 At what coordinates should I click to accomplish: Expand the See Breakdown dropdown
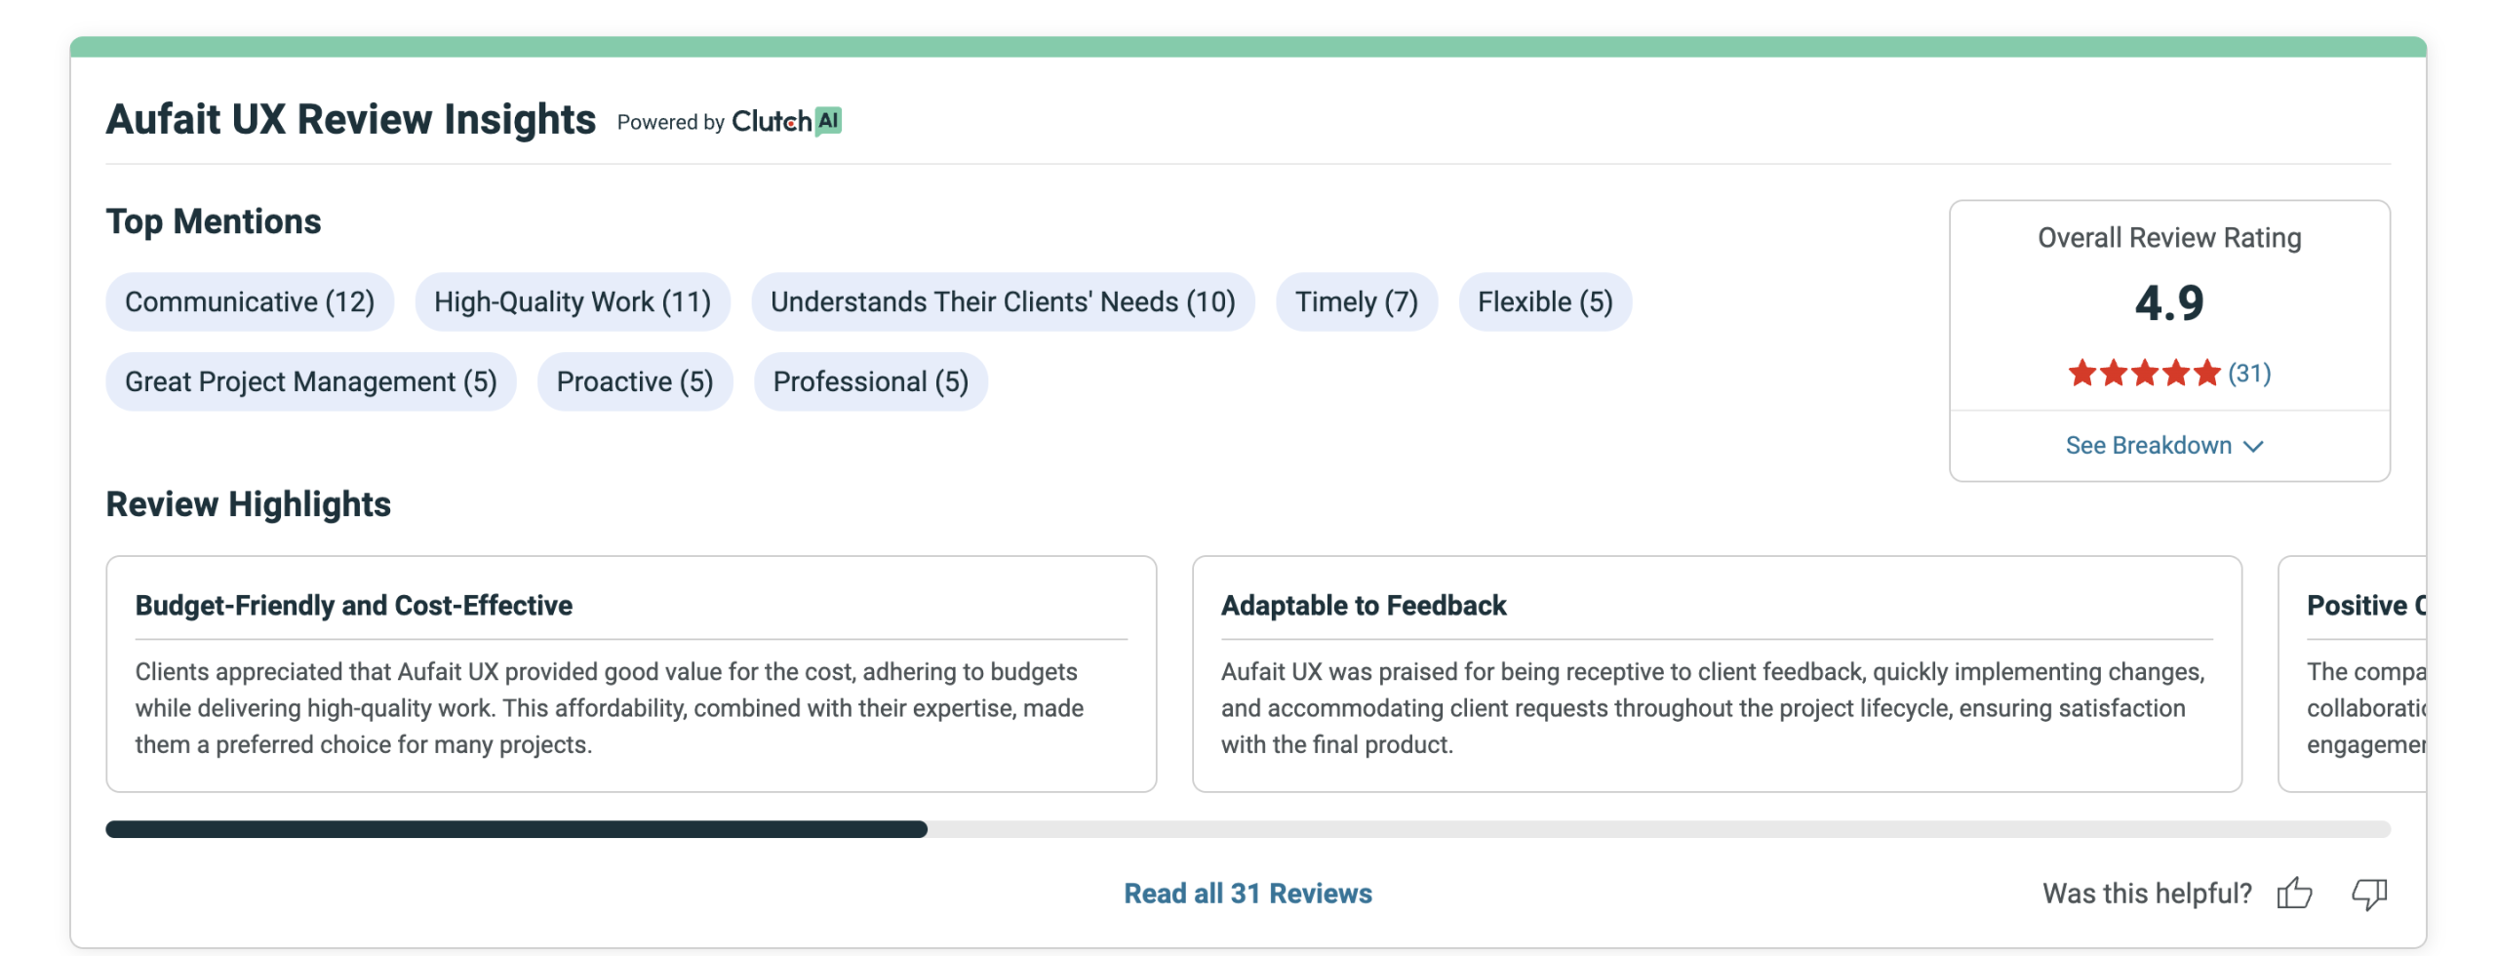point(2148,445)
